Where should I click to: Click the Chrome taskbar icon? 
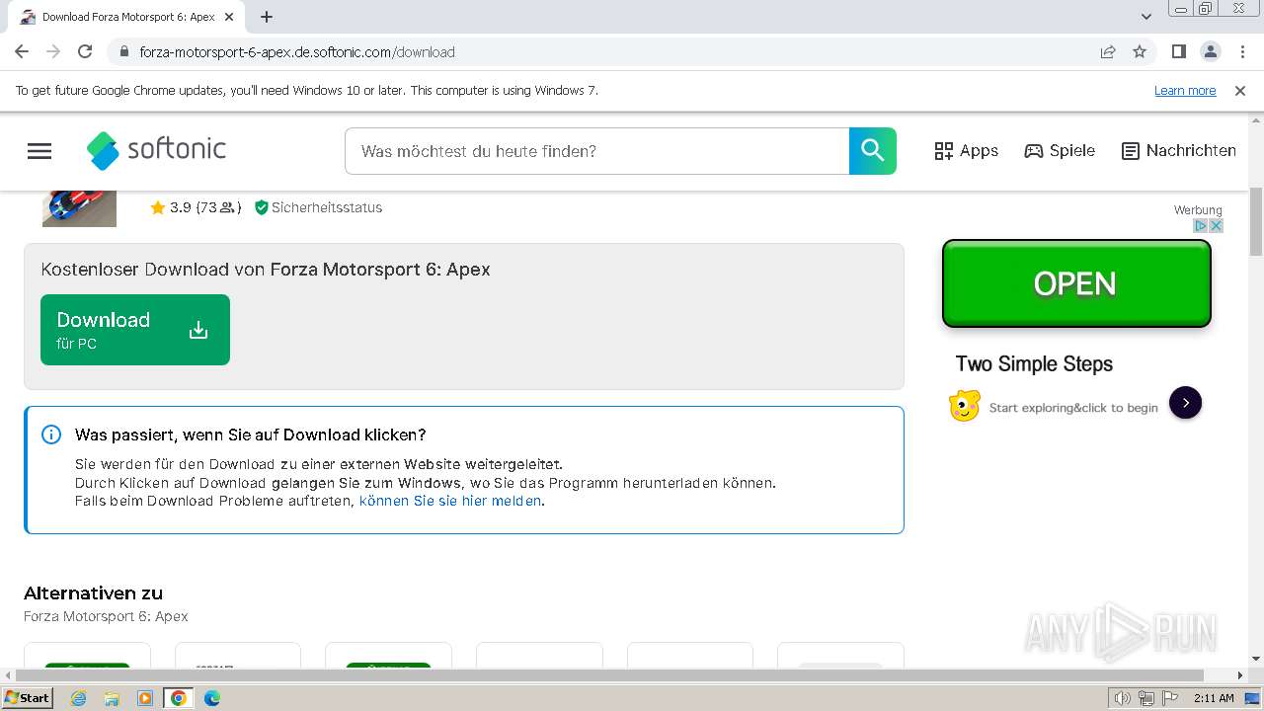(x=179, y=698)
